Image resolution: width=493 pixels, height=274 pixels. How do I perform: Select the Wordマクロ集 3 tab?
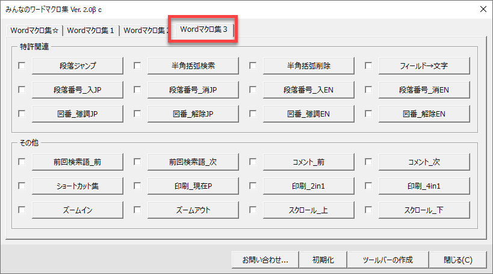203,29
